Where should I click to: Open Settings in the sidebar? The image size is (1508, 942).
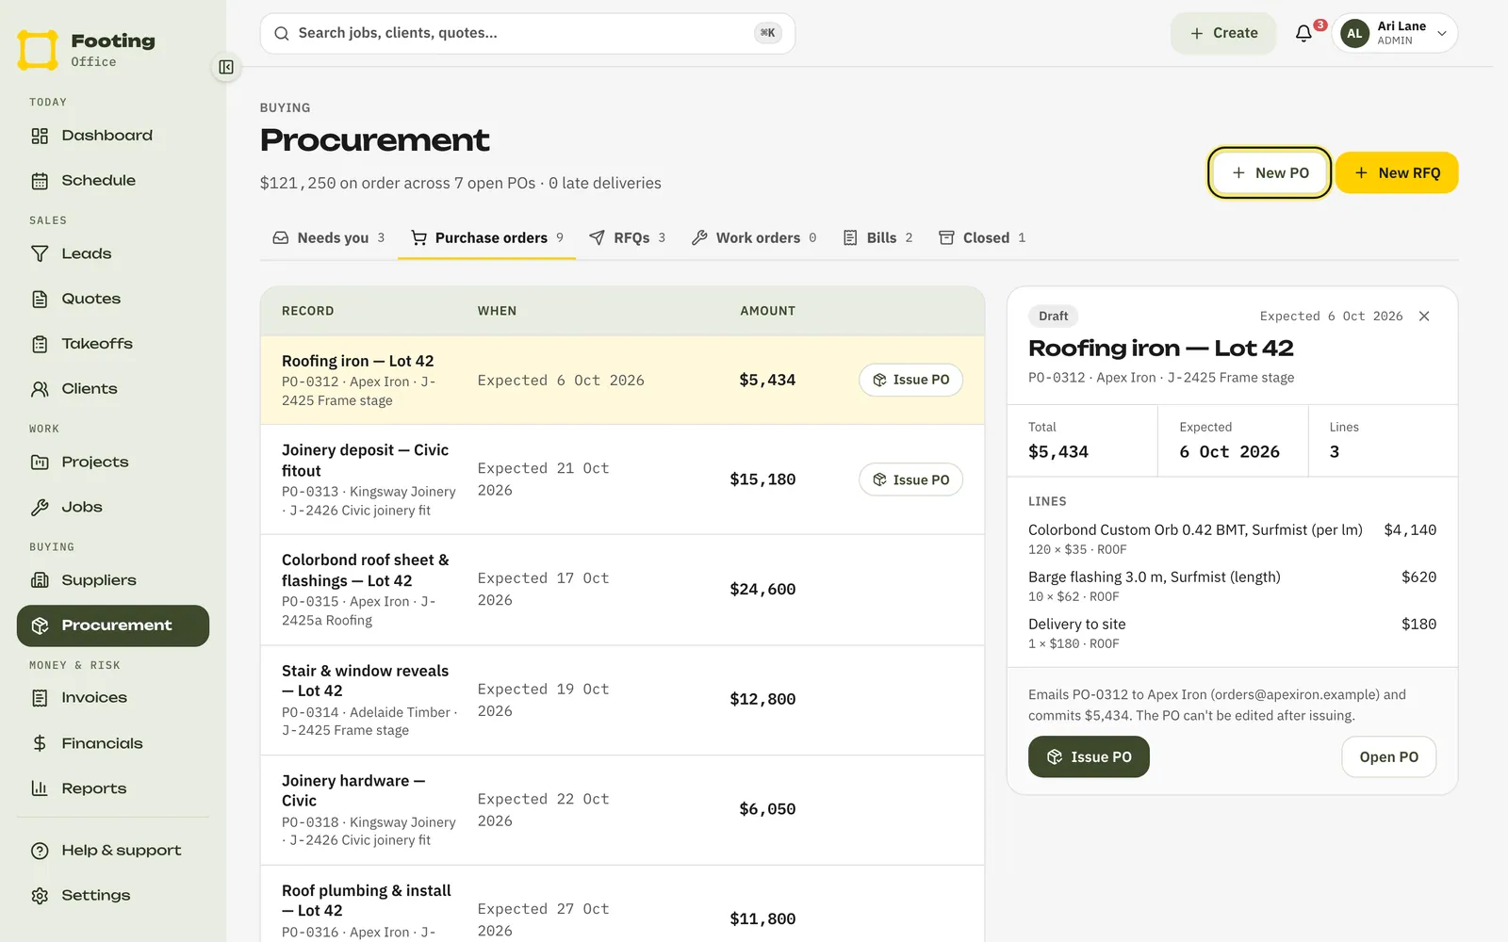[x=113, y=896]
